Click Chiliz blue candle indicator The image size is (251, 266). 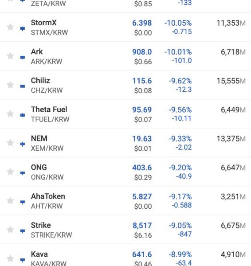click(23, 86)
